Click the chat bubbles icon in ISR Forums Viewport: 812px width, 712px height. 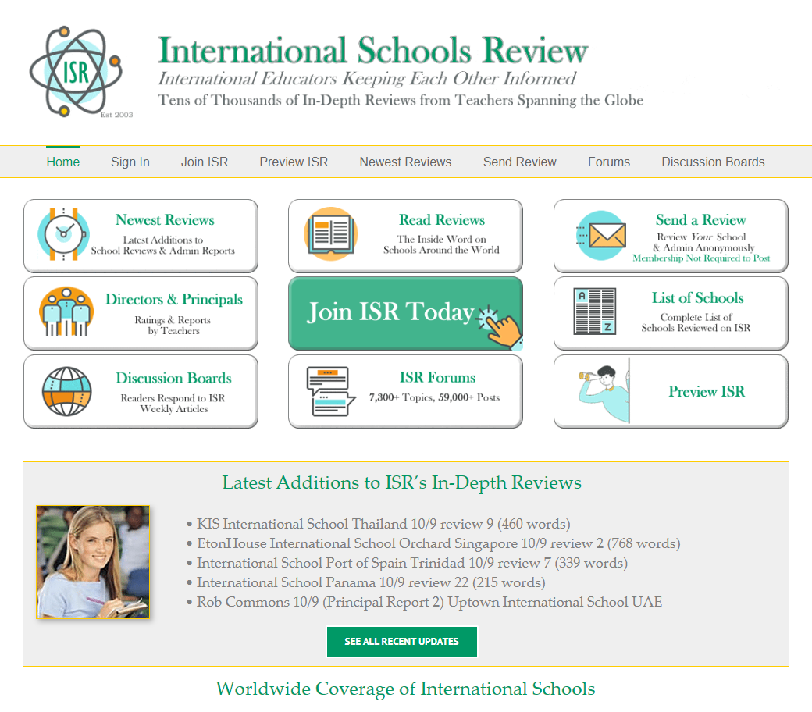(331, 391)
